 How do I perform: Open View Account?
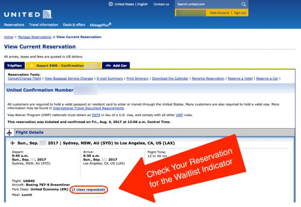pos(219,13)
